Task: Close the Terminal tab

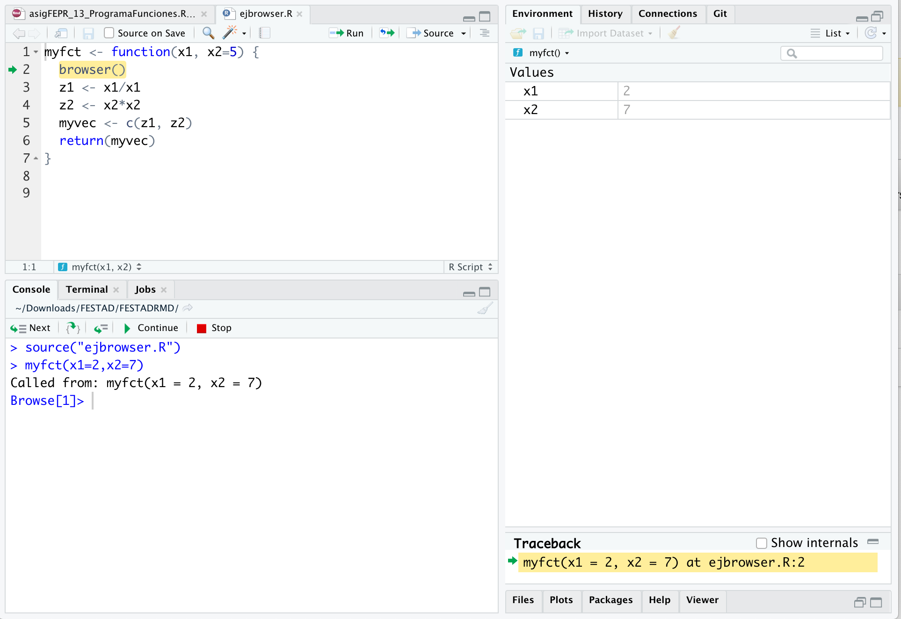Action: click(x=116, y=290)
